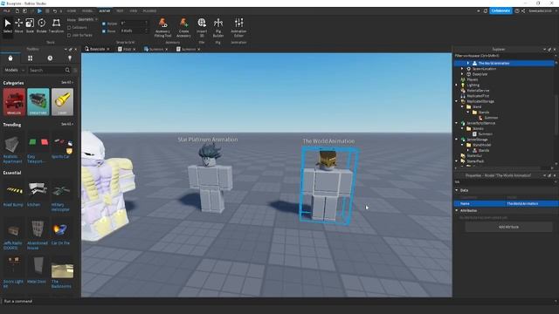Expand the SpawnLocation tree node
Image resolution: width=559 pixels, height=314 pixels.
pyautogui.click(x=462, y=69)
